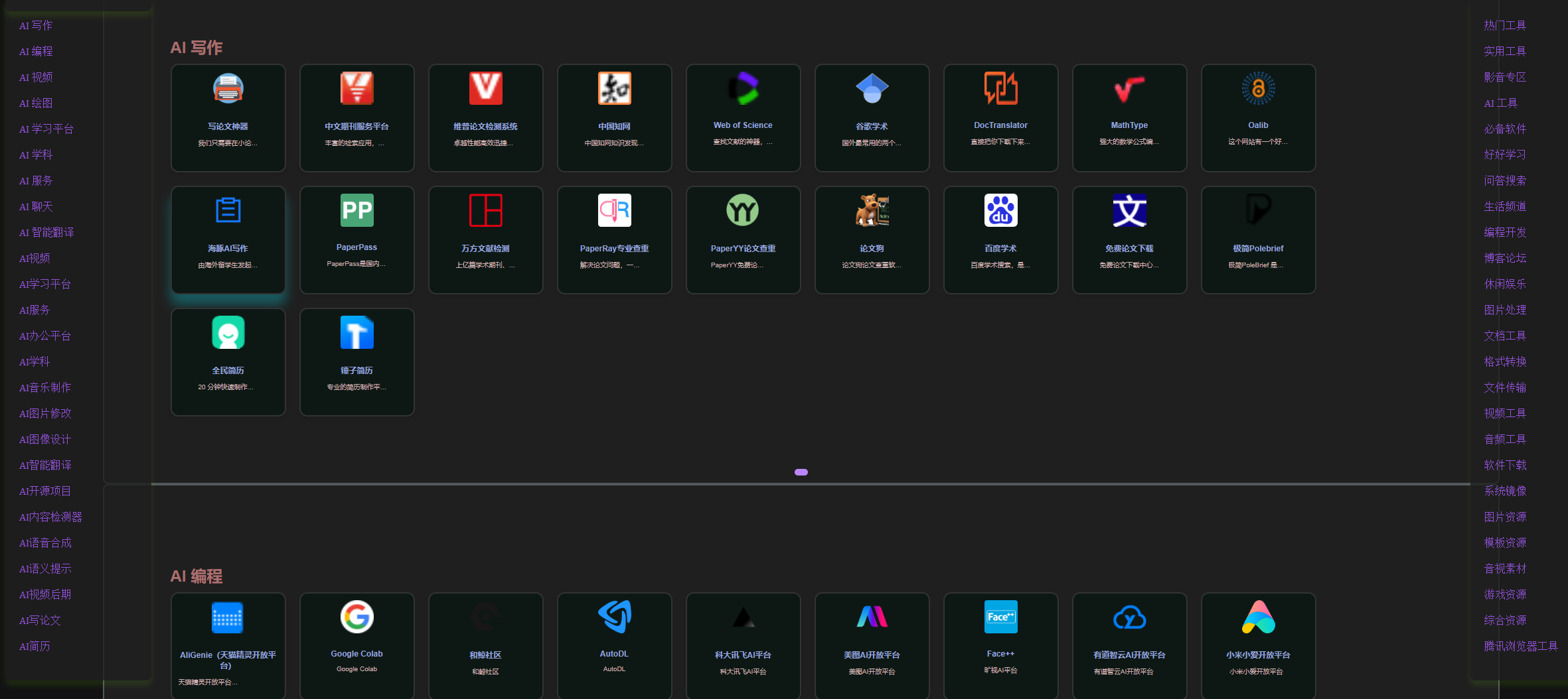Screen dimensions: 1568x699
Task: Open AI 学习平台 in left sidebar
Action: click(46, 129)
